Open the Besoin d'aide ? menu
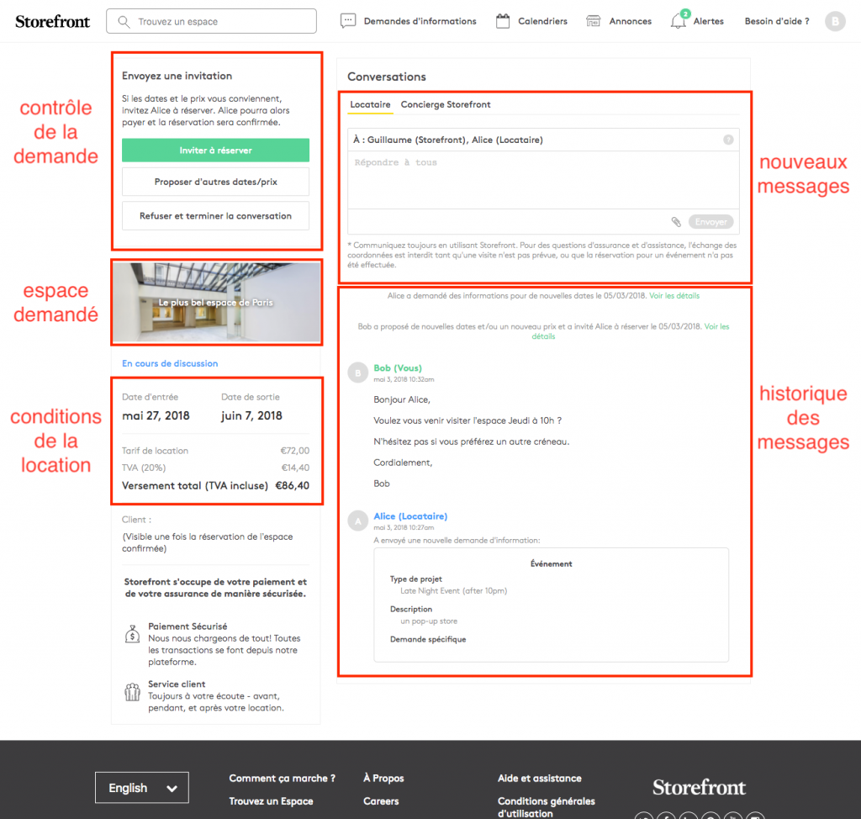The height and width of the screenshot is (819, 861). 777,21
